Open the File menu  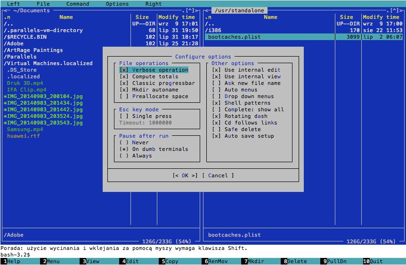pos(43,4)
